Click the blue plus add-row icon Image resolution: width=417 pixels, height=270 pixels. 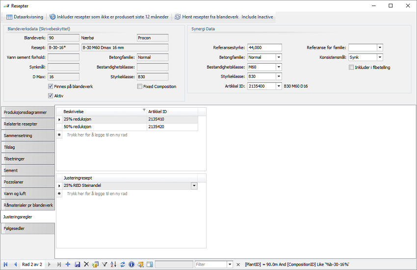[68, 265]
